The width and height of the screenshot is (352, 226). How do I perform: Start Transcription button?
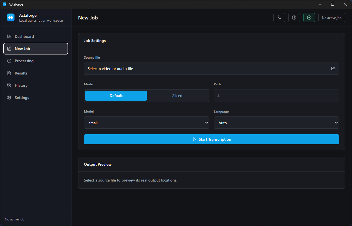[x=212, y=139]
